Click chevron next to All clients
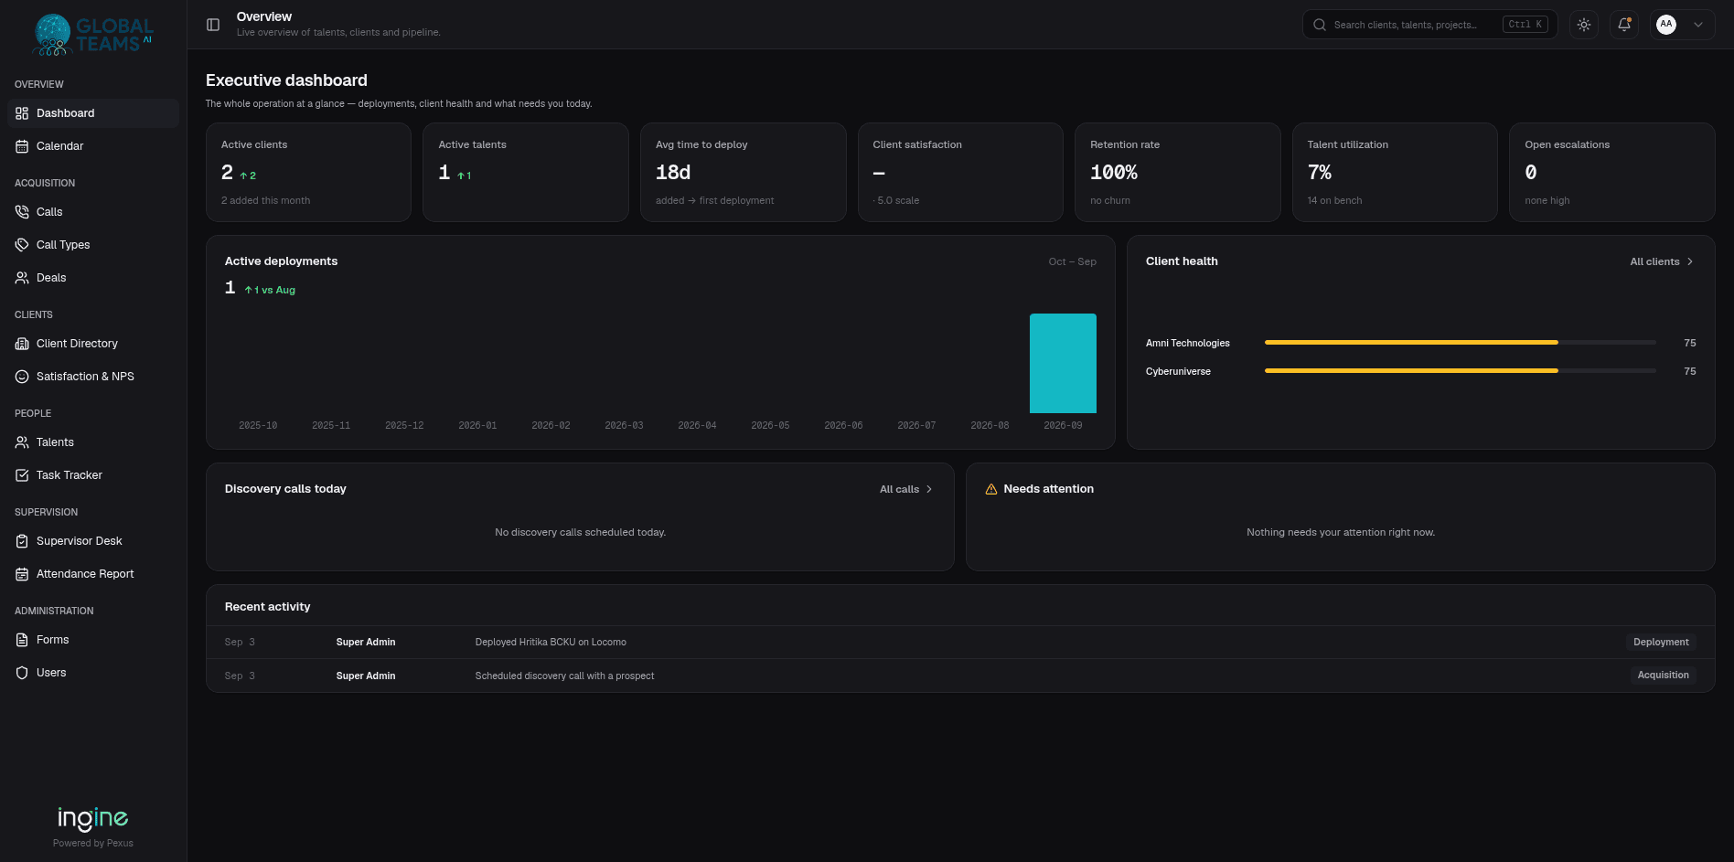The image size is (1734, 862). (1690, 261)
